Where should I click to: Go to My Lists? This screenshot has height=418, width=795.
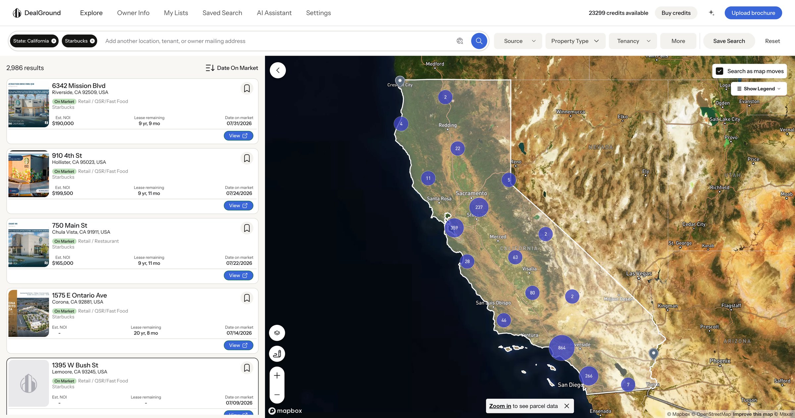(x=176, y=13)
